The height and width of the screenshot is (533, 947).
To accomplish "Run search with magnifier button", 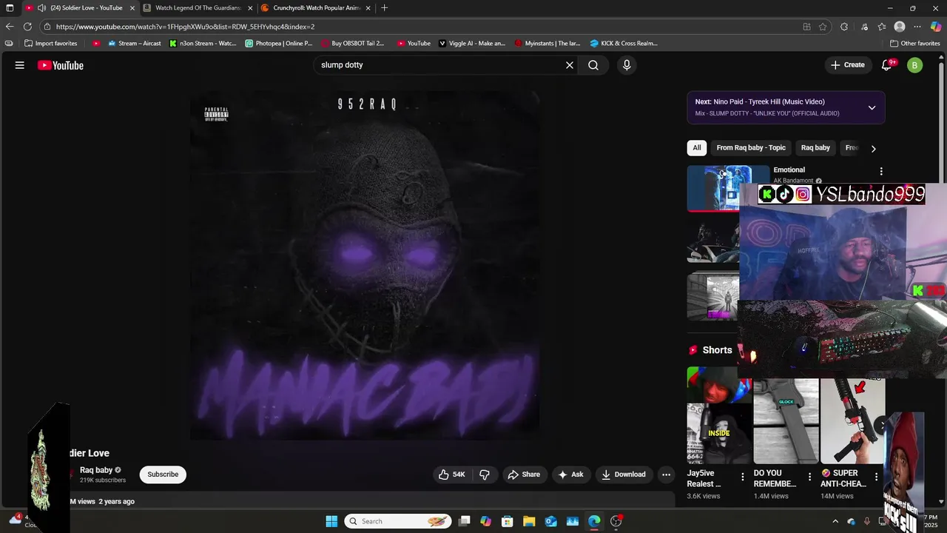I will pos(593,65).
